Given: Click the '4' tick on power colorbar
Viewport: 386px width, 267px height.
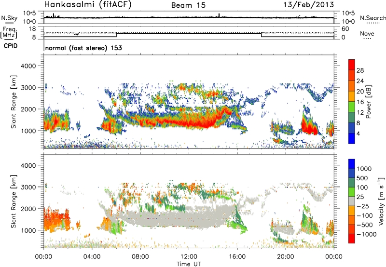Looking at the screenshot, I should click(x=358, y=133).
